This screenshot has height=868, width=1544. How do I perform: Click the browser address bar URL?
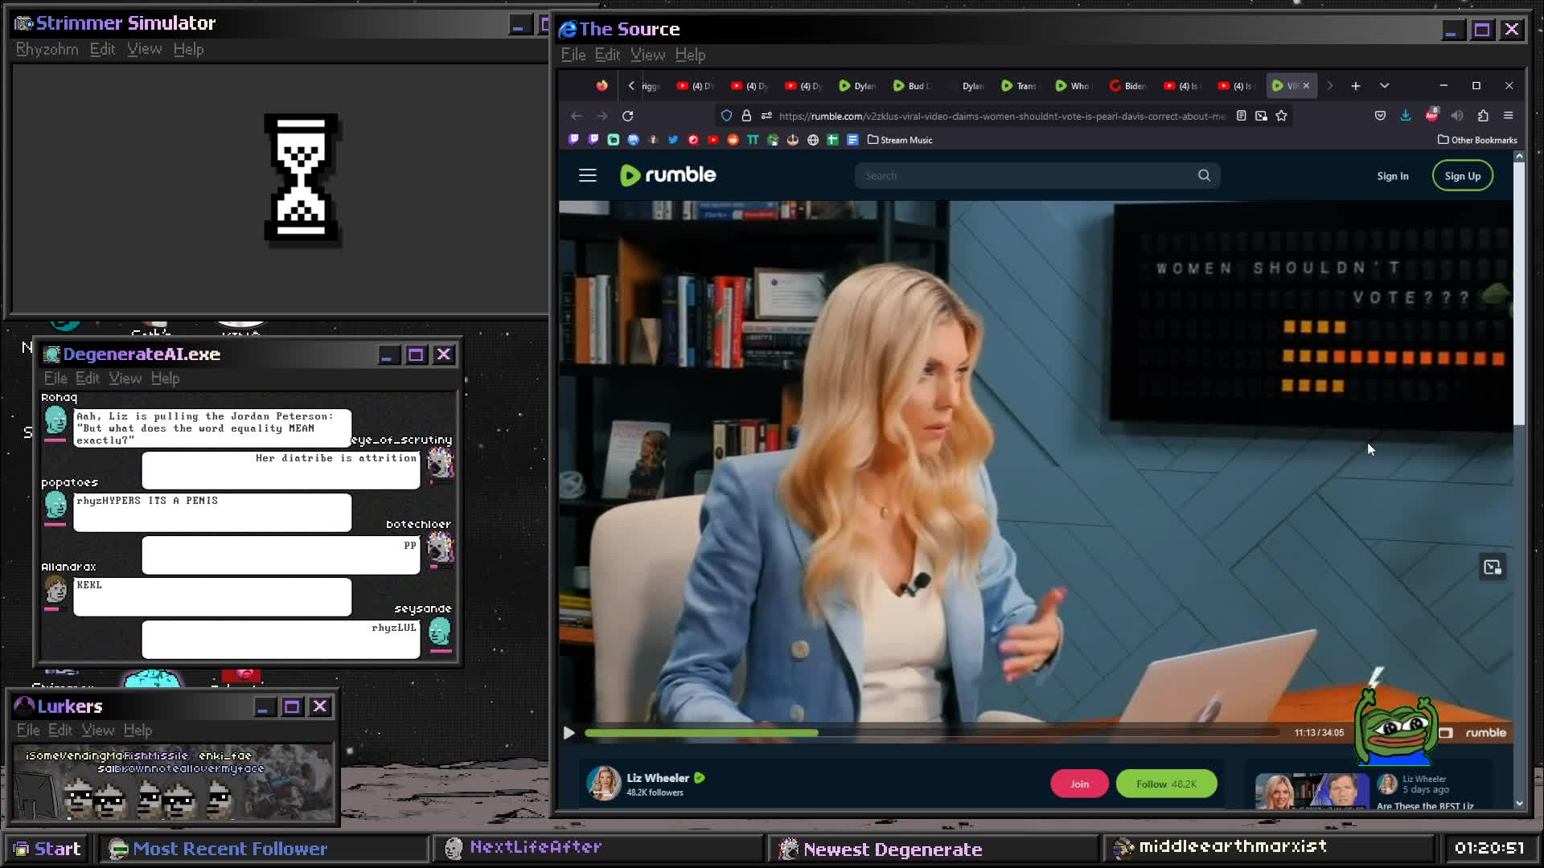tap(1001, 116)
